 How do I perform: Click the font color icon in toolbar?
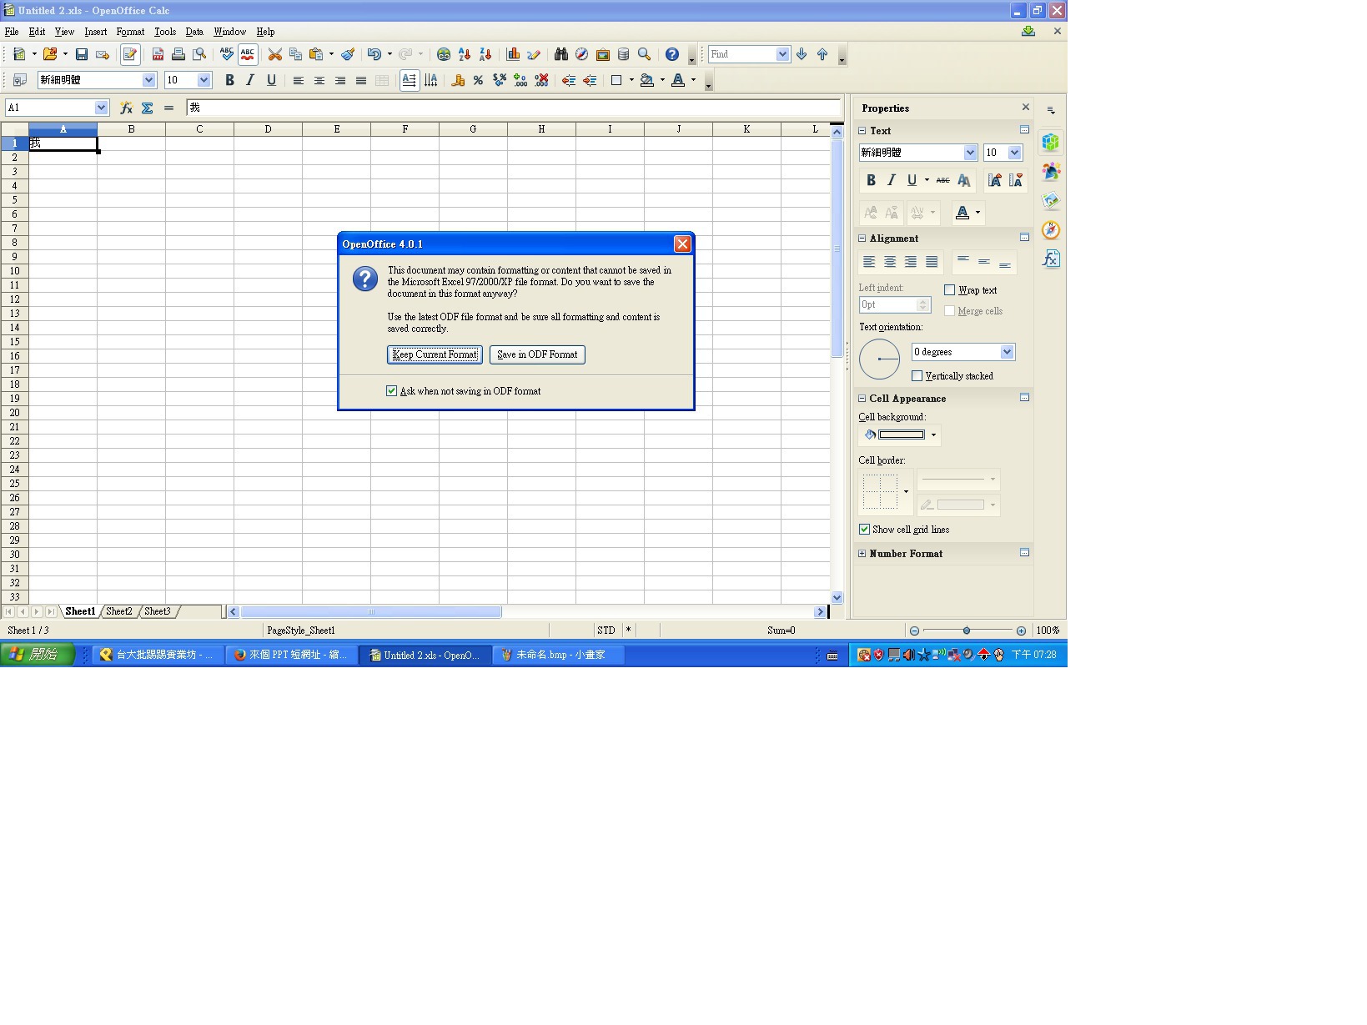[678, 81]
